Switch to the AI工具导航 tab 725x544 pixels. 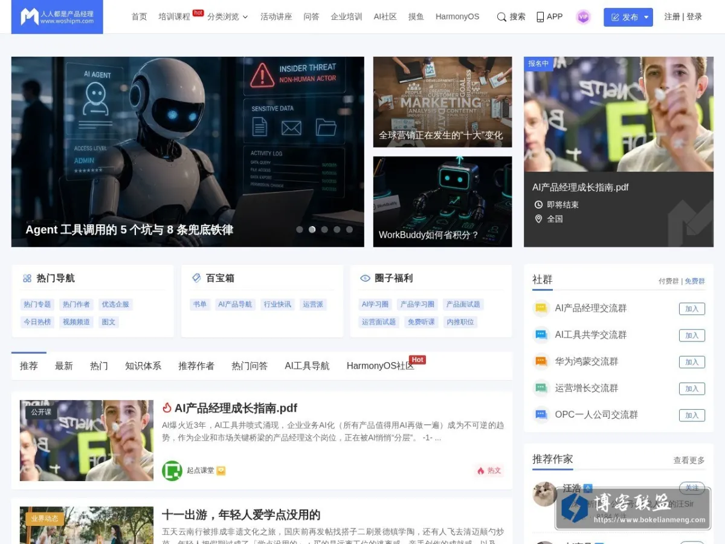pos(308,366)
